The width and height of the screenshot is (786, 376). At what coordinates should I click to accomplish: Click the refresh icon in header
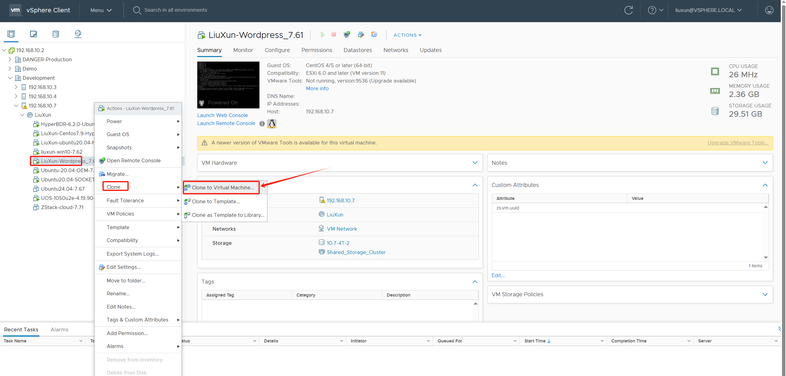tap(628, 10)
